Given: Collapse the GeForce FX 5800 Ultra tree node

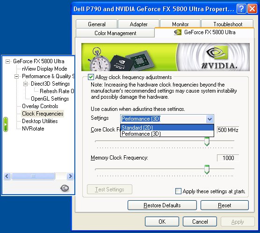Looking at the screenshot, I should [x=7, y=62].
